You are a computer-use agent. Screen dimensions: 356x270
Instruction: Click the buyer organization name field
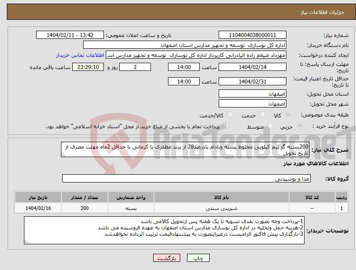185,45
